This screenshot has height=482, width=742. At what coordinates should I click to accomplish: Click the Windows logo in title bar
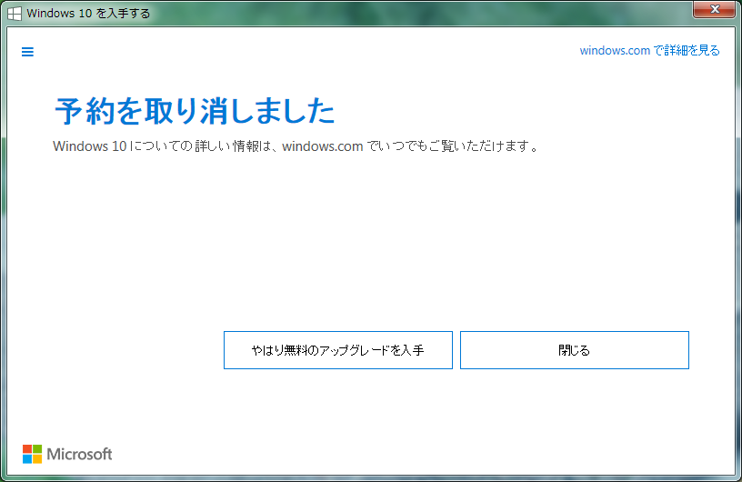15,14
